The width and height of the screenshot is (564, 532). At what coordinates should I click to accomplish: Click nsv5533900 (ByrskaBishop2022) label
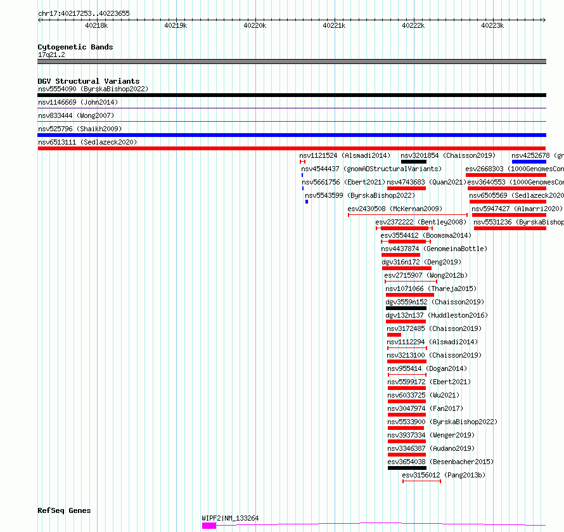pos(442,422)
